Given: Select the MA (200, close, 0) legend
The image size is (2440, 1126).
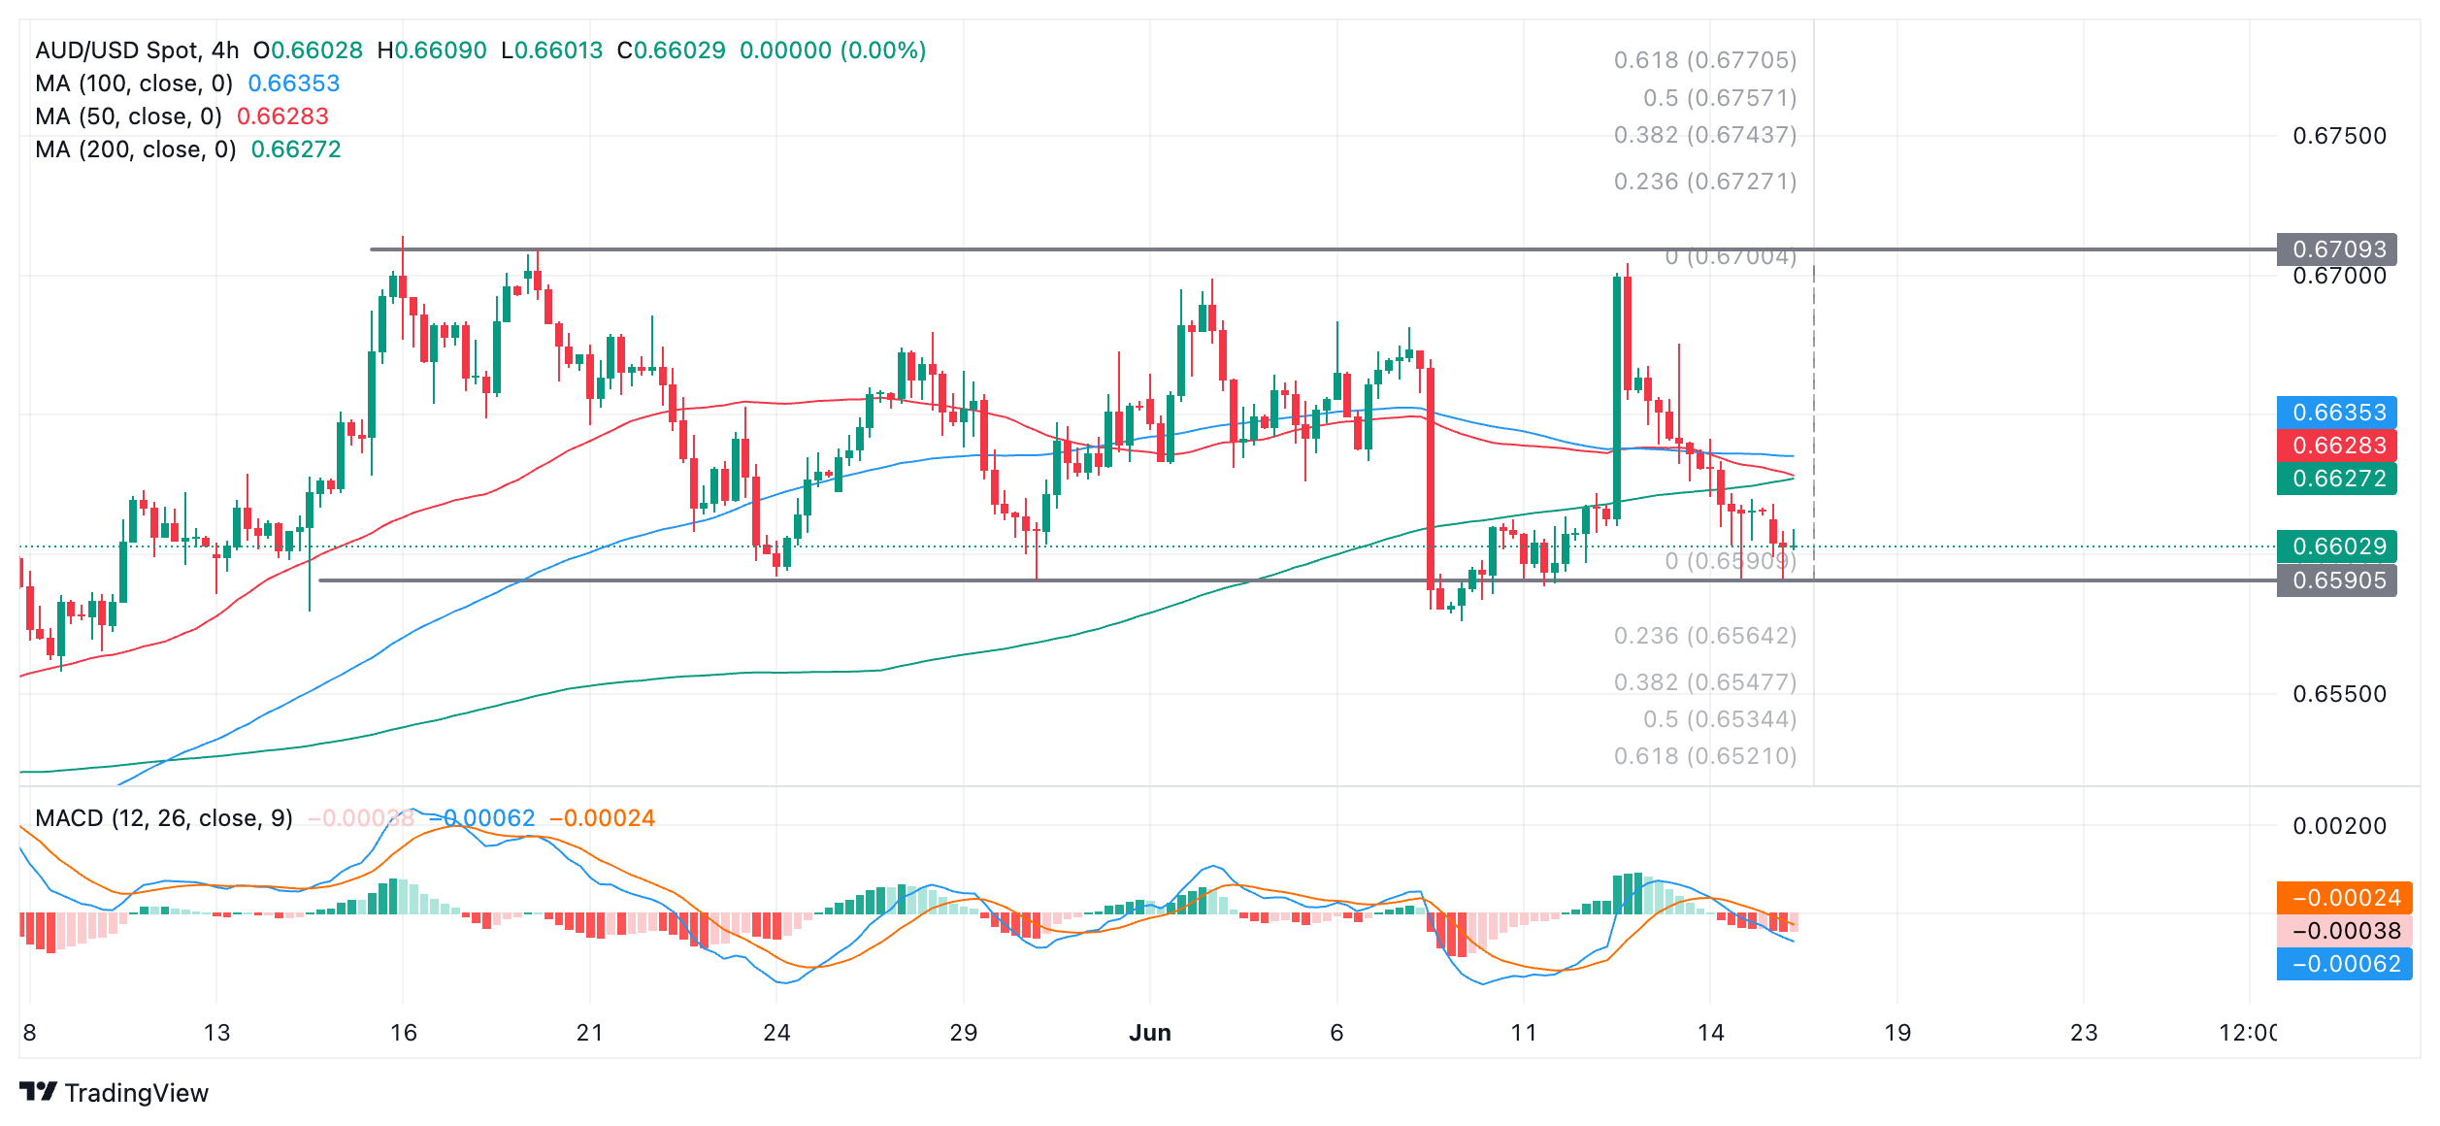Looking at the screenshot, I should click(135, 149).
